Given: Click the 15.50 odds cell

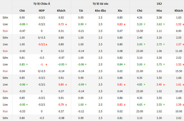Looking at the screenshot, I should (x=179, y=71).
